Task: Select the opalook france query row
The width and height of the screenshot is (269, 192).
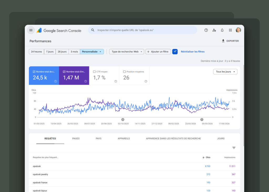Action: coord(134,183)
